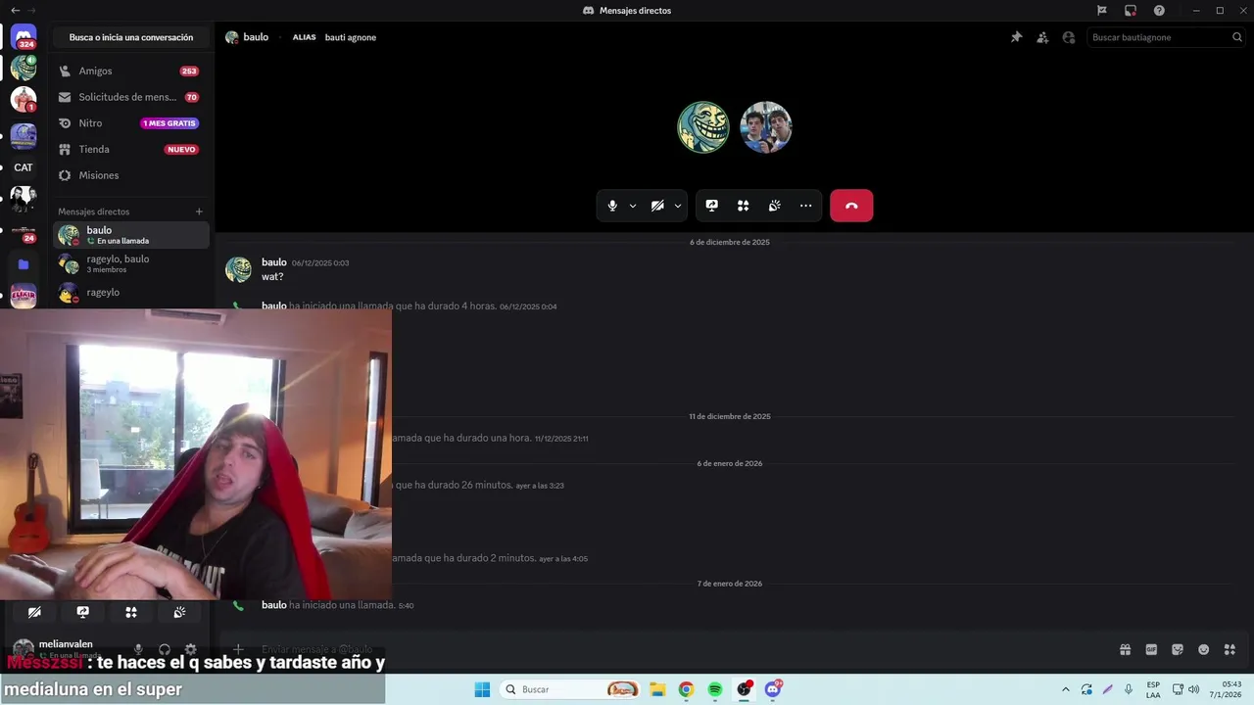
Task: Create new DM with plus icon
Action: click(x=199, y=211)
